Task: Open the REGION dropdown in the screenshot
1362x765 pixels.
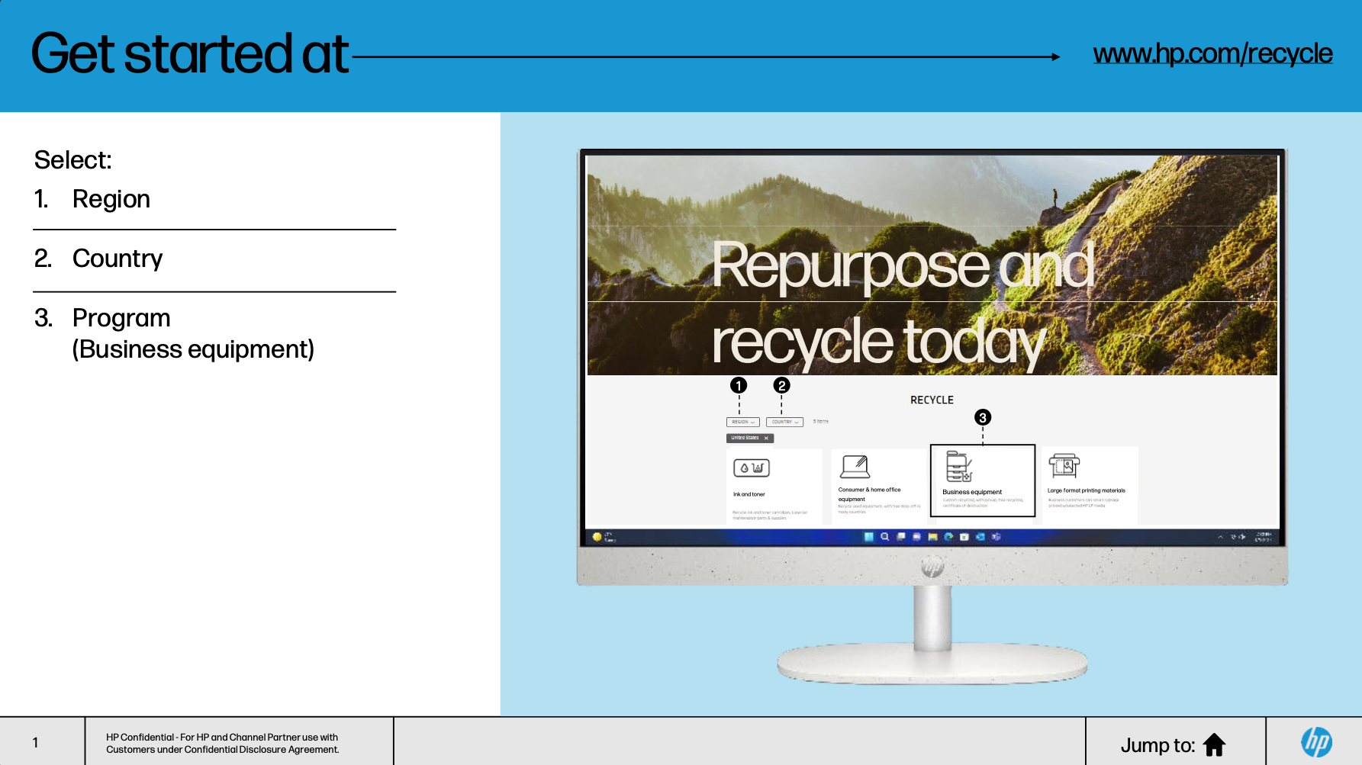Action: (x=742, y=422)
